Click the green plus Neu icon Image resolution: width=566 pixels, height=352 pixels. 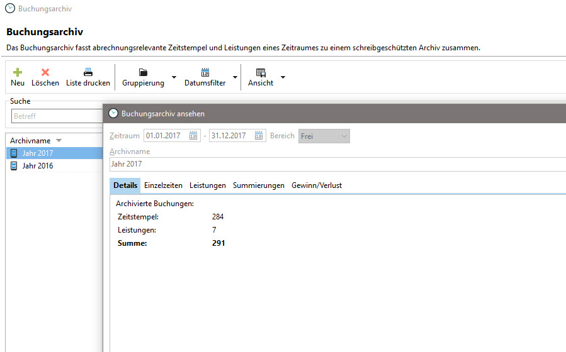click(x=18, y=72)
